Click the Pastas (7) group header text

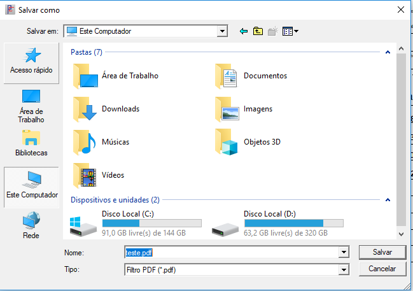point(87,52)
